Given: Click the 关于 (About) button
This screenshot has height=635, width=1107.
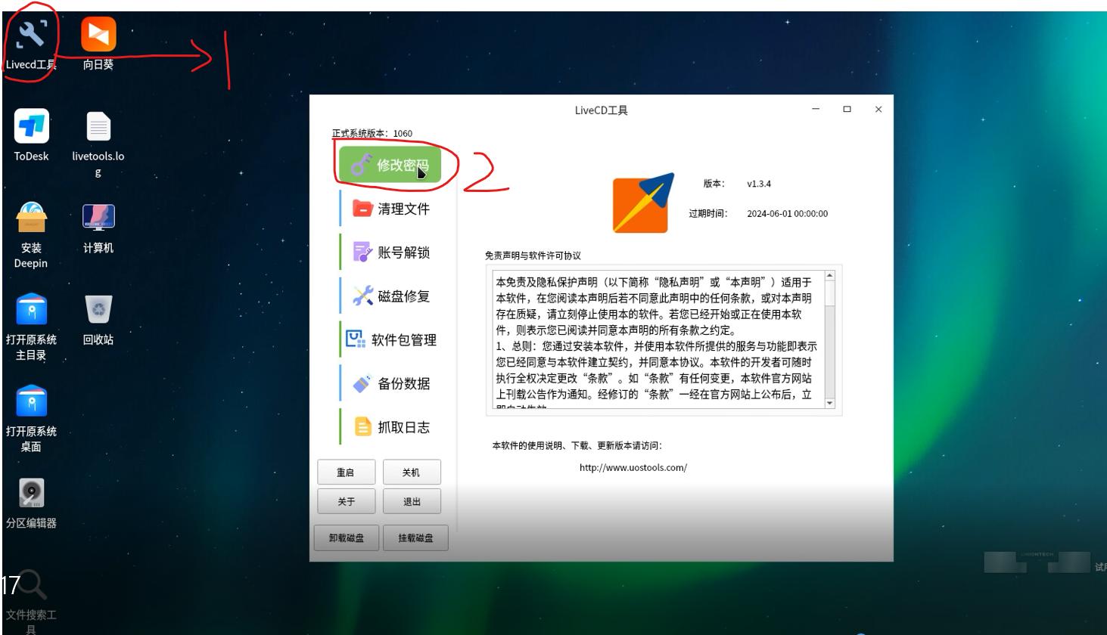Looking at the screenshot, I should pyautogui.click(x=345, y=500).
